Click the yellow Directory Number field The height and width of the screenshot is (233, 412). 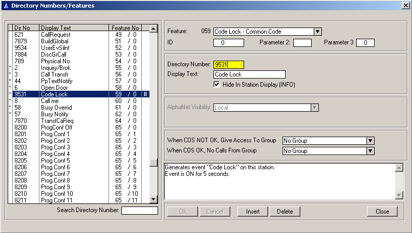tap(229, 64)
